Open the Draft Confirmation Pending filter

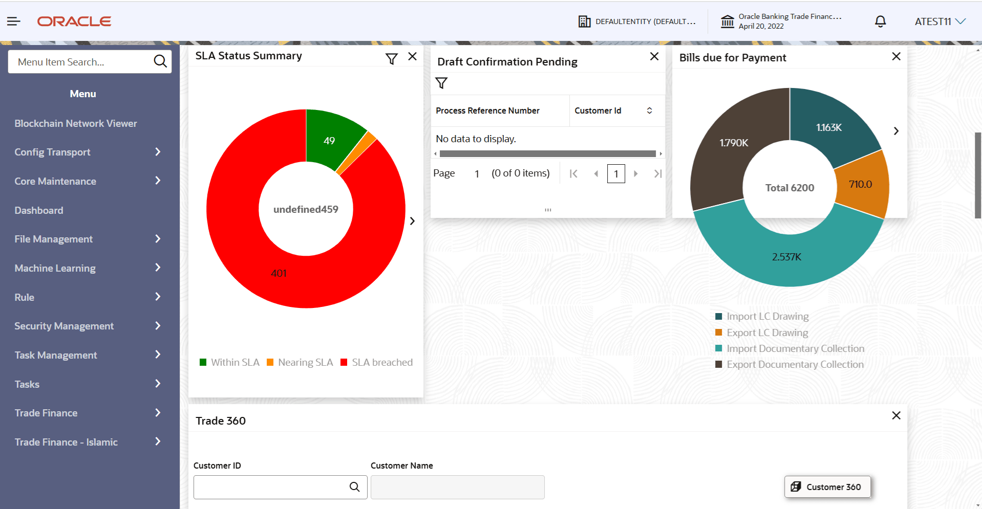441,83
